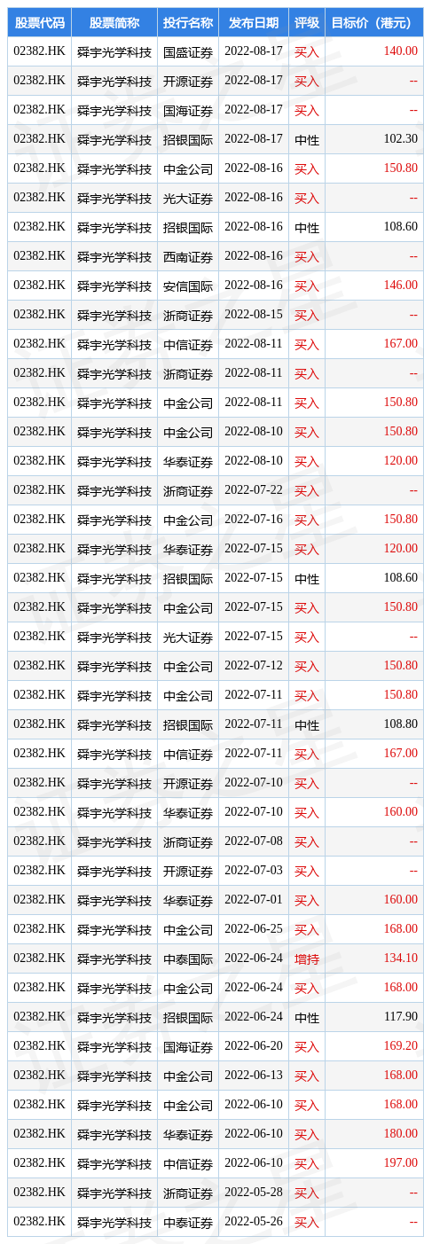Click 中泰国际 broker name
Screen dimensions: 424x1244
tap(188, 958)
